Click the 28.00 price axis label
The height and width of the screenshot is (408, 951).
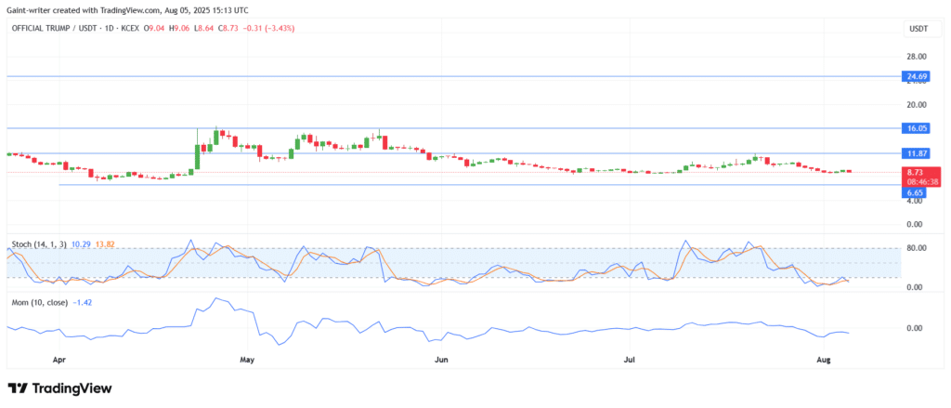(917, 57)
